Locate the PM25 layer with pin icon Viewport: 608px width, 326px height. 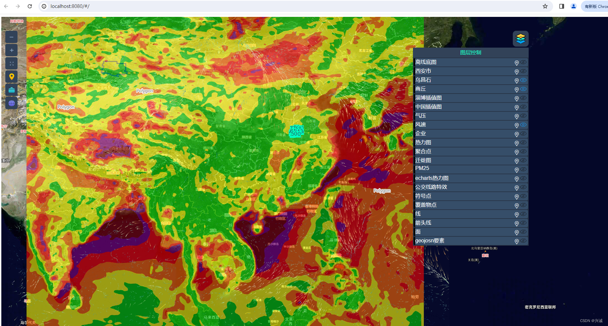[516, 170]
